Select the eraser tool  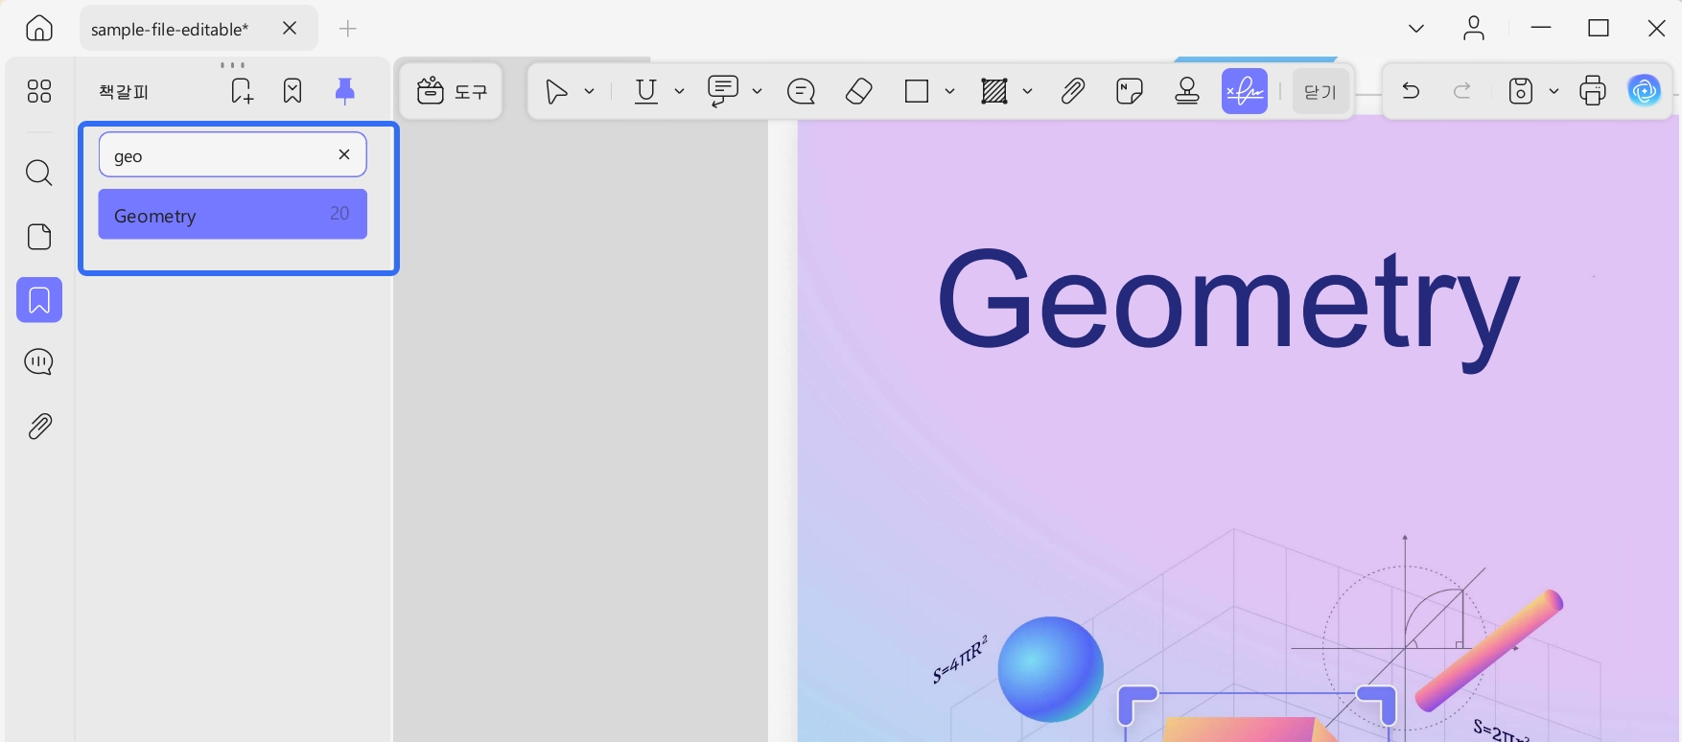pyautogui.click(x=858, y=91)
